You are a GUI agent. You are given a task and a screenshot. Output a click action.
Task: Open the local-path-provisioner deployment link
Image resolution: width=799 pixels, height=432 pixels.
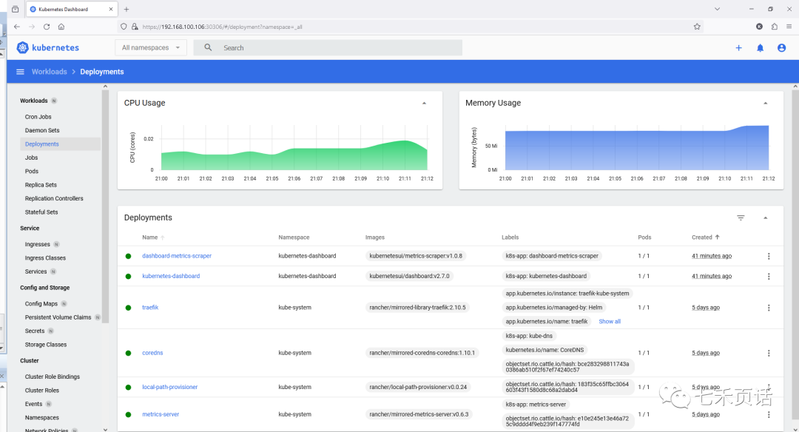click(169, 387)
